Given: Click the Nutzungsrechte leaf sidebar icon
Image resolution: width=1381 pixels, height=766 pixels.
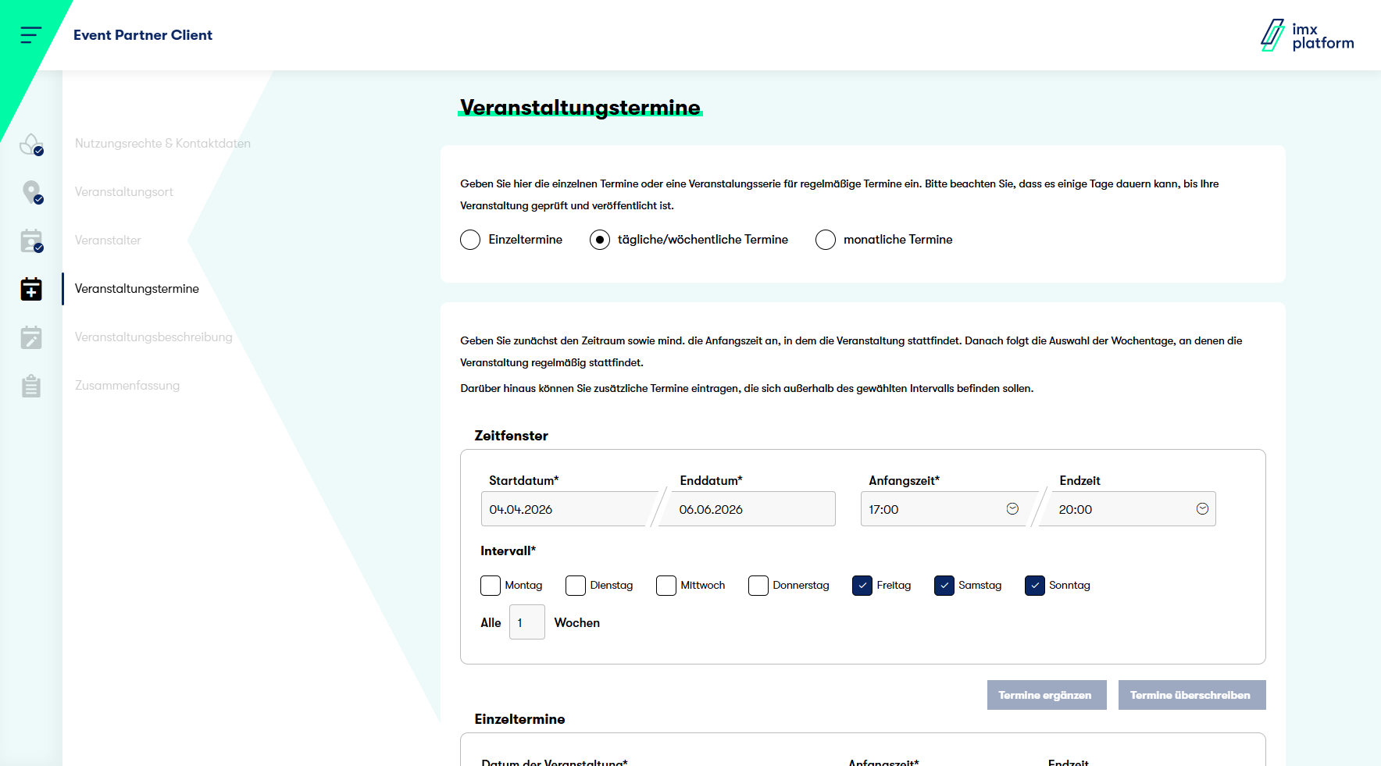Looking at the screenshot, I should pos(30,144).
